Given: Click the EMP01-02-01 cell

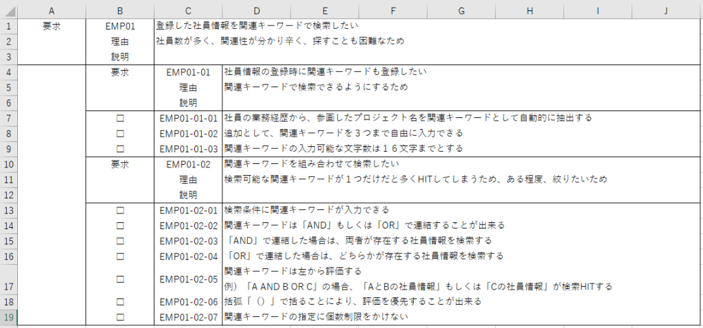Looking at the screenshot, I should tap(188, 210).
